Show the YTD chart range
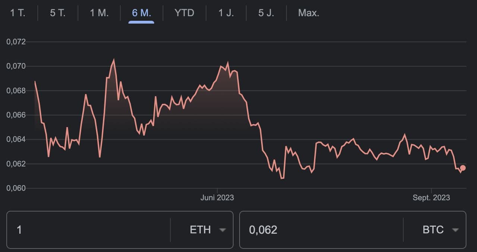The image size is (477, 252). tap(184, 13)
